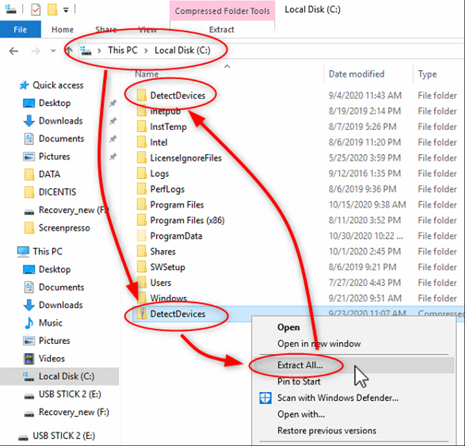Click the 9/4/2020 11:43 AM date cell
The image size is (465, 446).
[365, 96]
